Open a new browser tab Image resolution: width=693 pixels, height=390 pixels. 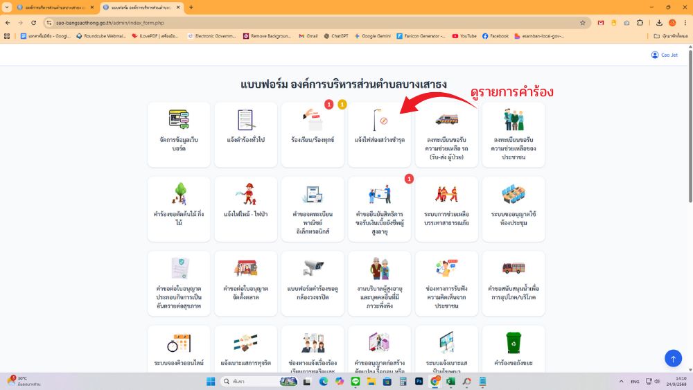[191, 7]
